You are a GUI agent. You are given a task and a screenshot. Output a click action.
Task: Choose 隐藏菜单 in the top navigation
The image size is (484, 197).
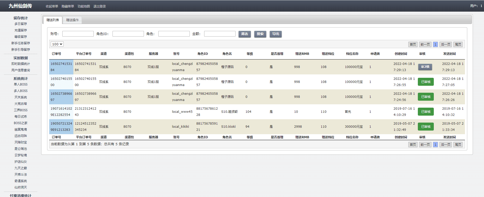click(68, 6)
